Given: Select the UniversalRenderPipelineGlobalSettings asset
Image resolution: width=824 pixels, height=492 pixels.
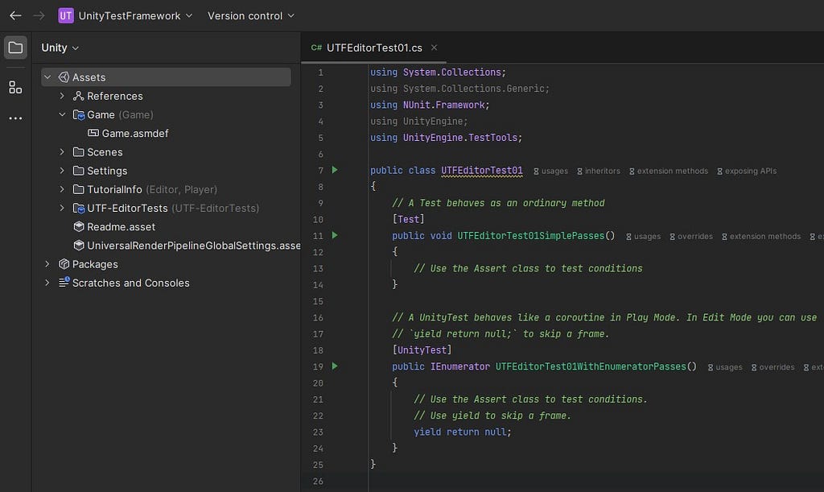Looking at the screenshot, I should click(x=193, y=246).
